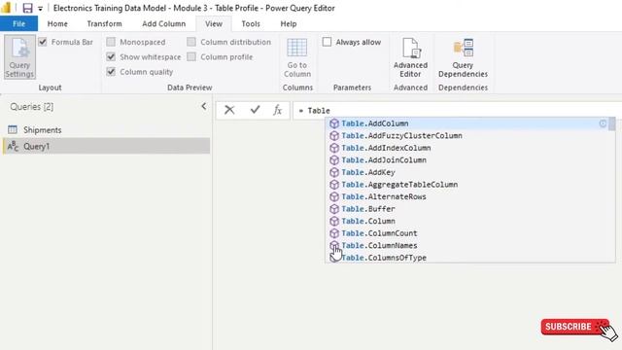Image resolution: width=622 pixels, height=350 pixels.
Task: Switch to the Tools tab
Action: coord(251,23)
